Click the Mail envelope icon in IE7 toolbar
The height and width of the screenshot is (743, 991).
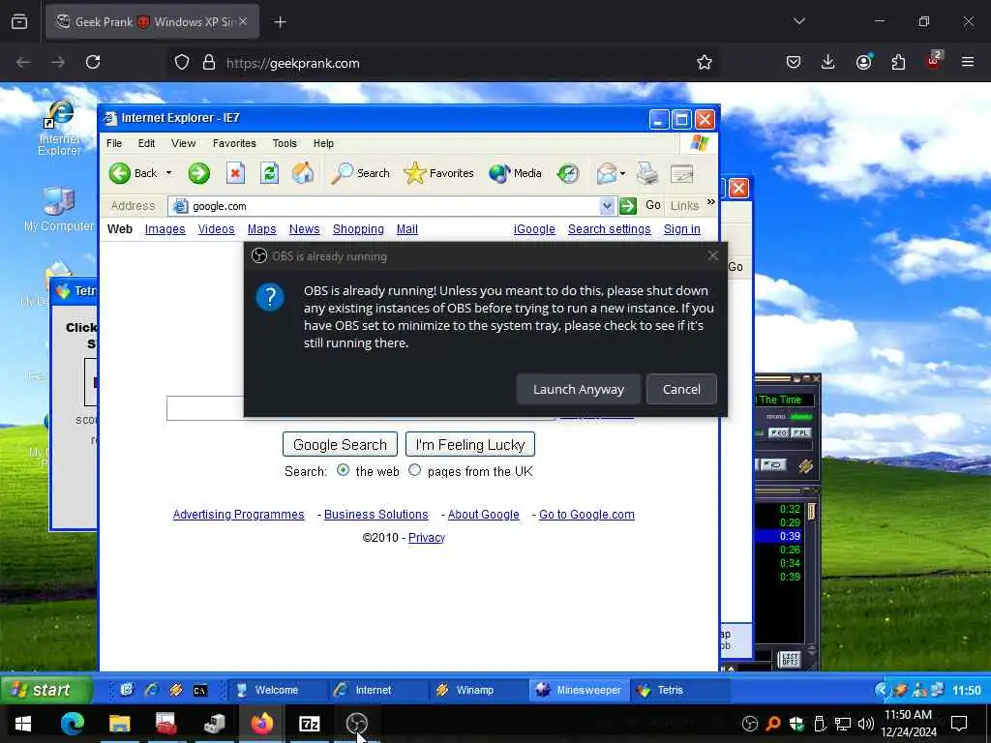(x=606, y=173)
